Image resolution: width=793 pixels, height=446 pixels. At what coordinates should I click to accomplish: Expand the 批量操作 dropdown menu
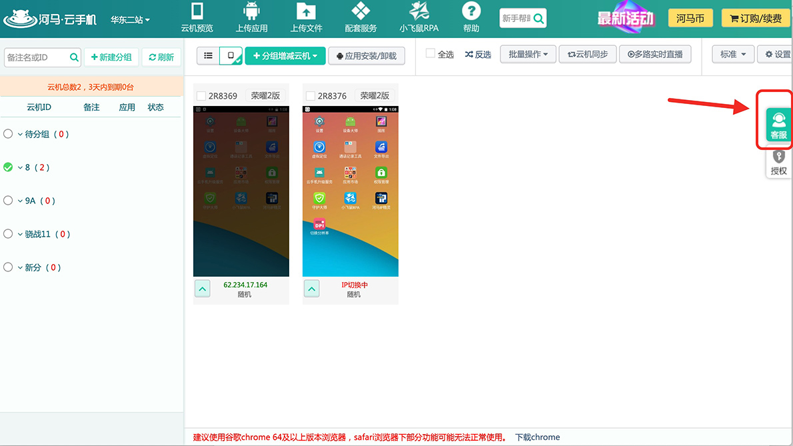(x=528, y=55)
